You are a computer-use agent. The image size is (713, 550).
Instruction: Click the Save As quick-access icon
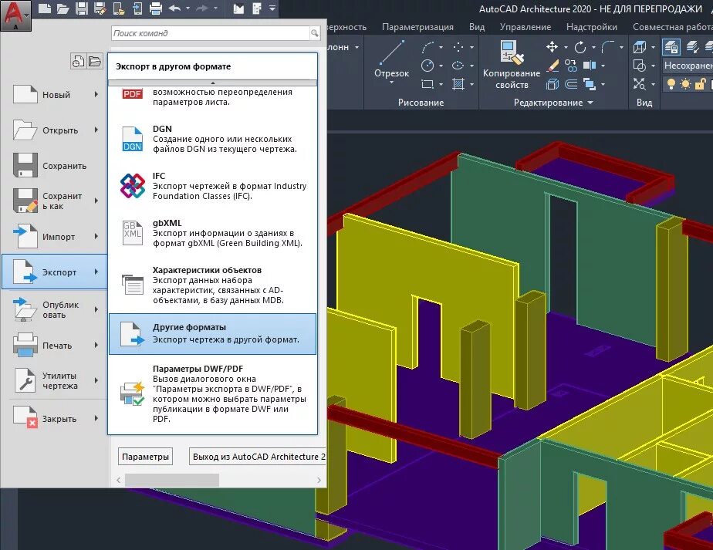coord(100,8)
